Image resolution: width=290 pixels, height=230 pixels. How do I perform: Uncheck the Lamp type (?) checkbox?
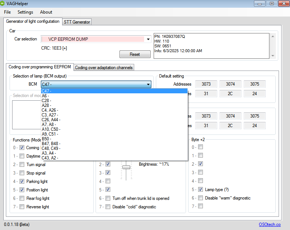[200, 190]
